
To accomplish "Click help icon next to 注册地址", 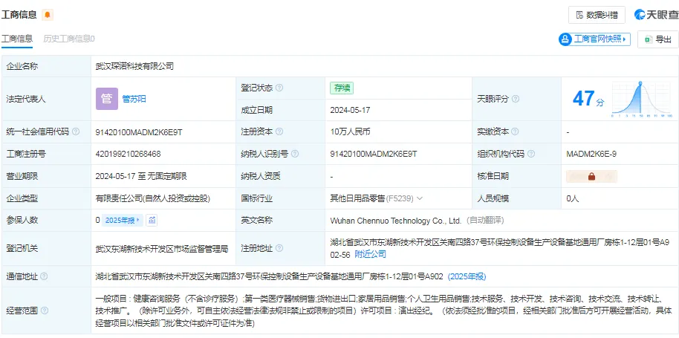I will 279,248.
